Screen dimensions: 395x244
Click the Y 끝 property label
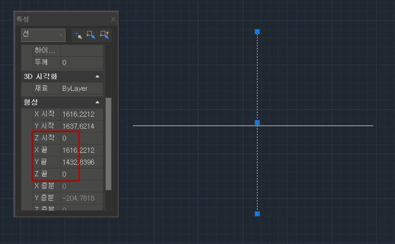coord(41,162)
